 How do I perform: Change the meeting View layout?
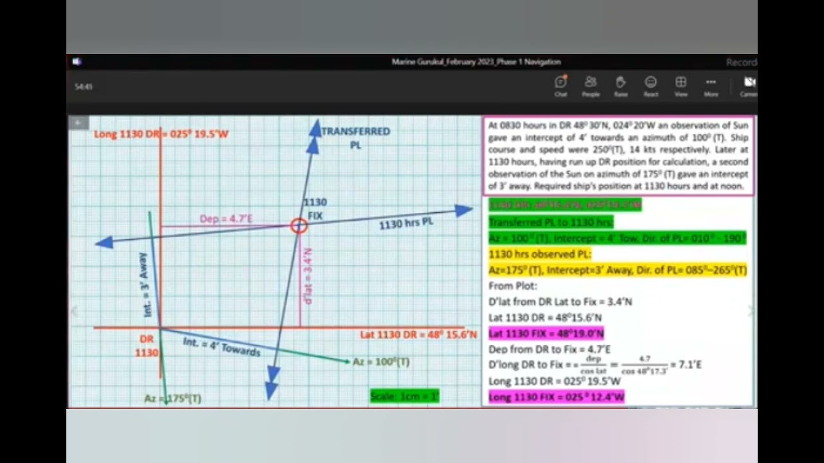680,86
